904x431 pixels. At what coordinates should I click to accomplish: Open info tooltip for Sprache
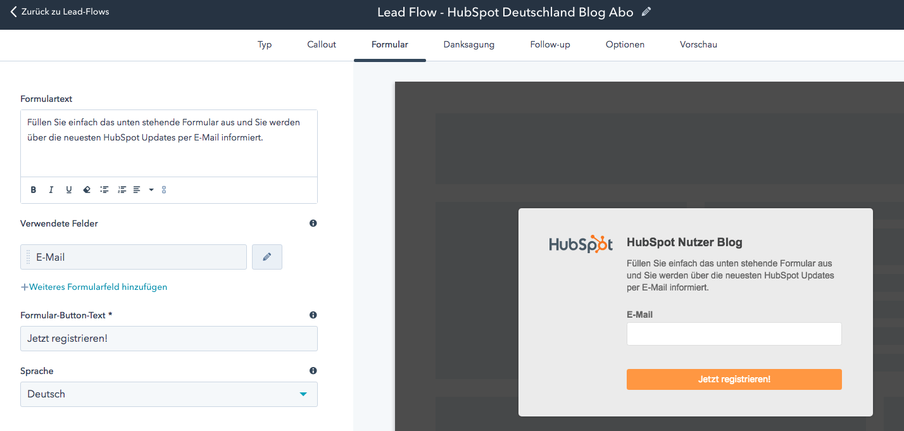click(x=313, y=371)
